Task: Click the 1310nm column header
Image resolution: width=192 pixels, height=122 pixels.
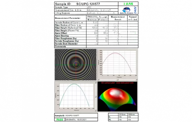Action: [x=122, y=114]
